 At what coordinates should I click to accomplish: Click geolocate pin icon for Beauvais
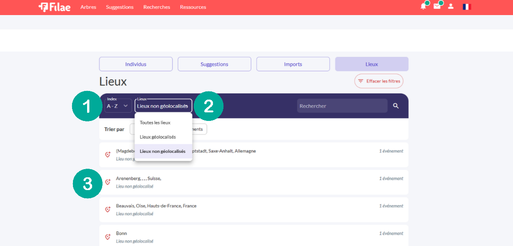108,210
